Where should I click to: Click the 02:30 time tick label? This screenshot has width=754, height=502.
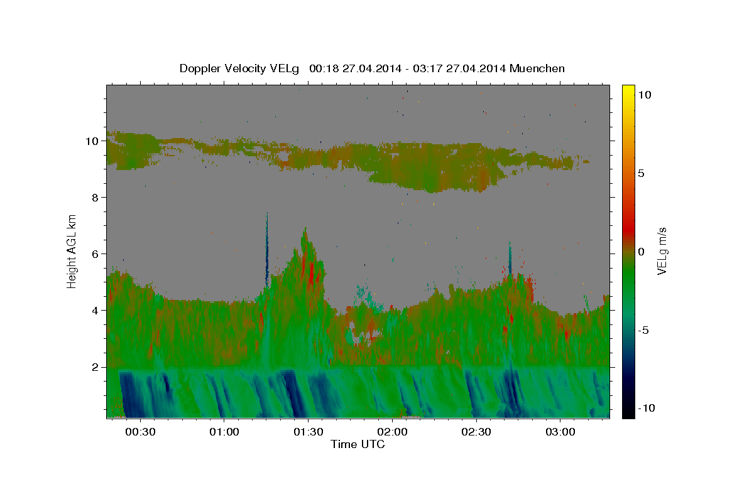(x=476, y=432)
